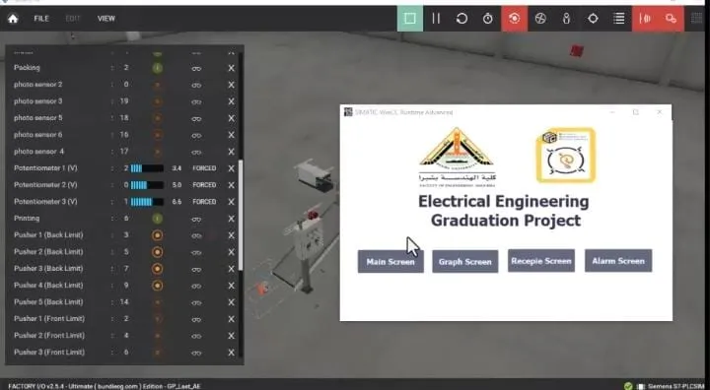Viewport: 710px width, 390px height.
Task: Reset the scene with the circular arrow icon
Action: 461,19
